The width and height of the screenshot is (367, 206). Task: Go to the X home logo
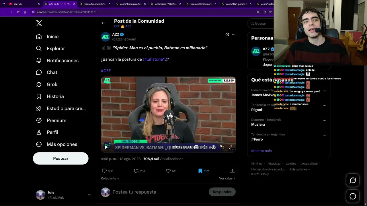tap(39, 23)
